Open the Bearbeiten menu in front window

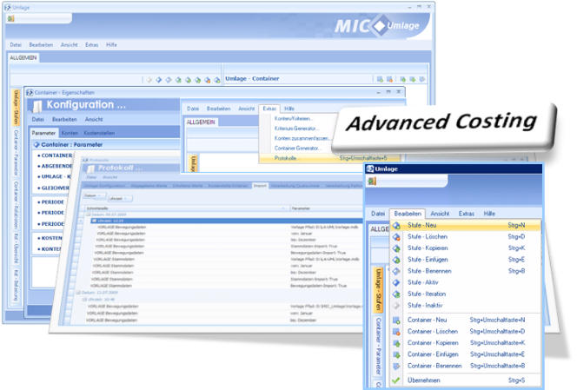pyautogui.click(x=407, y=212)
